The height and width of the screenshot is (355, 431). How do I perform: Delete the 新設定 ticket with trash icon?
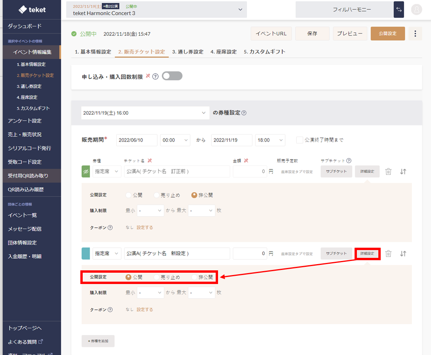pyautogui.click(x=388, y=254)
